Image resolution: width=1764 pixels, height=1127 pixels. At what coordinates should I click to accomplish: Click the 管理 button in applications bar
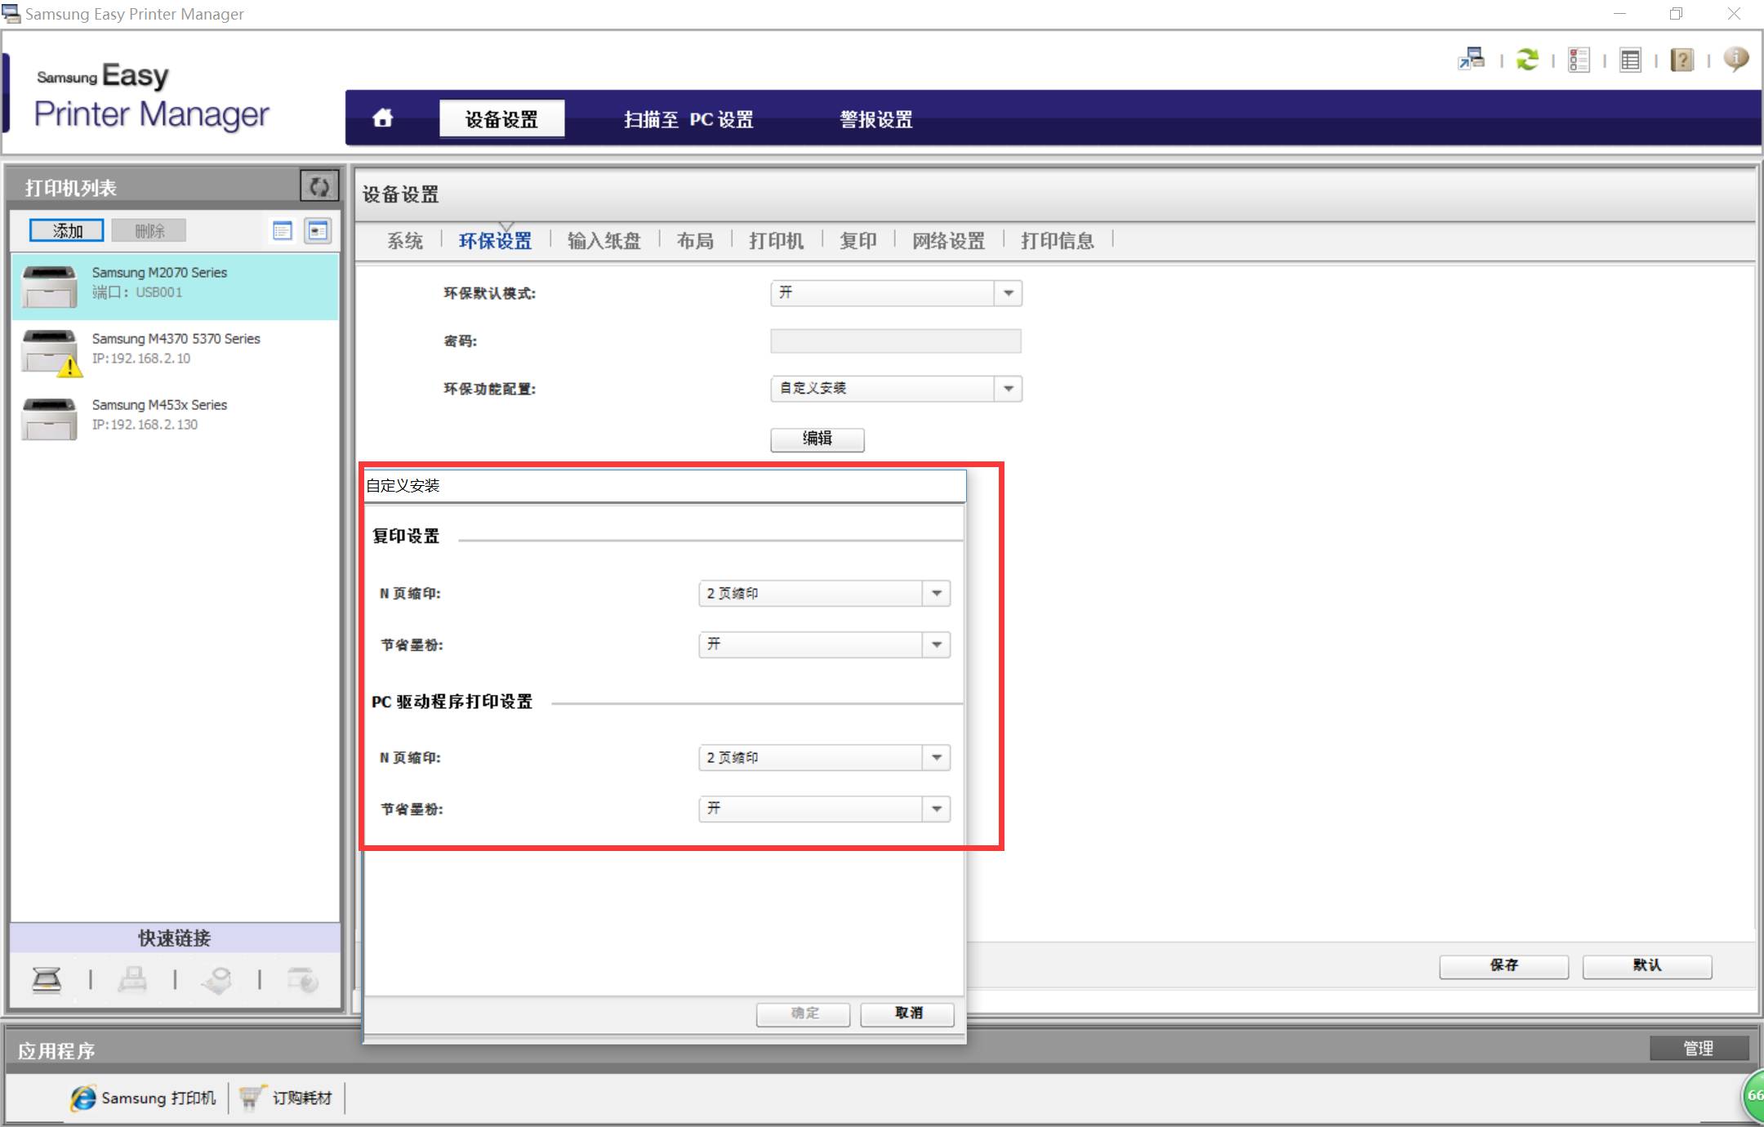coord(1699,1049)
